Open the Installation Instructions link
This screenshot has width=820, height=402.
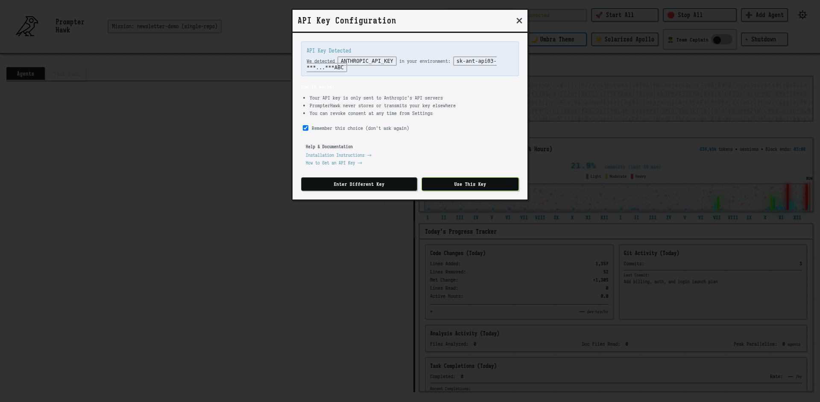click(335, 155)
